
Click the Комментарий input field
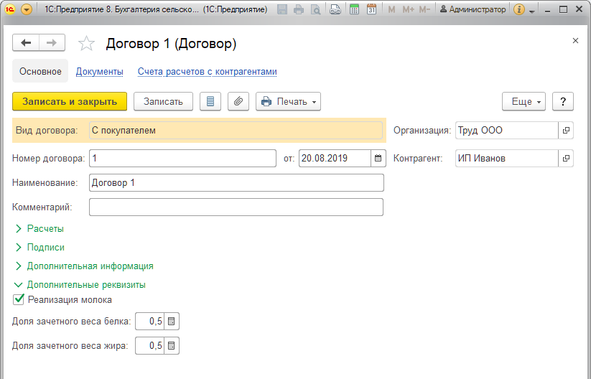click(236, 207)
